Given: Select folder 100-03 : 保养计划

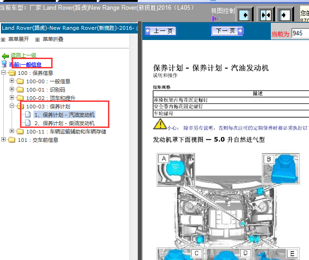Looking at the screenshot, I should 48,107.
